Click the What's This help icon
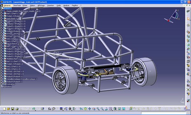The width and height of the screenshot is (191, 115). tap(42, 109)
